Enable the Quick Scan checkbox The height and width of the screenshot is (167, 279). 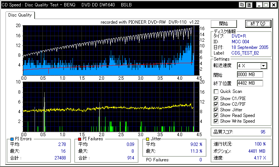216,91
